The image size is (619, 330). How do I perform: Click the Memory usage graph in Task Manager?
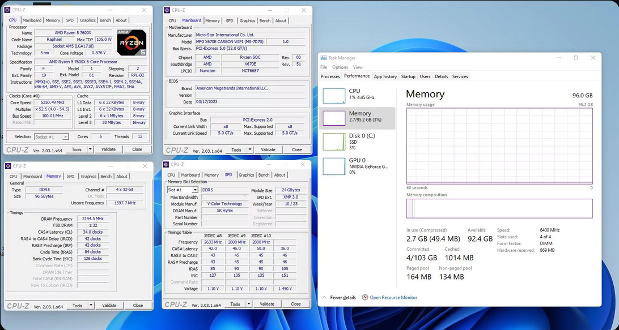(499, 145)
